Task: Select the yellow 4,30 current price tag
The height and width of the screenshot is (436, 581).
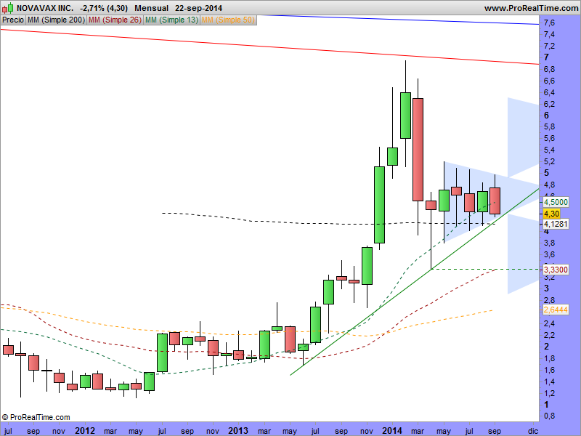Action: pos(551,214)
